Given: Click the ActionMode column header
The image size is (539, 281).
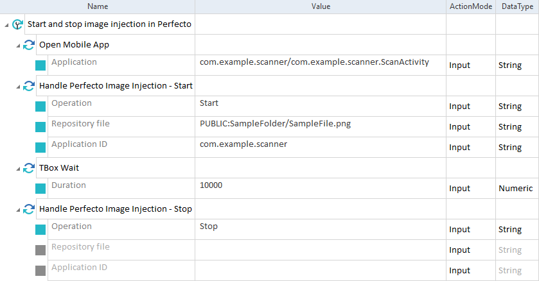Looking at the screenshot, I should click(471, 6).
